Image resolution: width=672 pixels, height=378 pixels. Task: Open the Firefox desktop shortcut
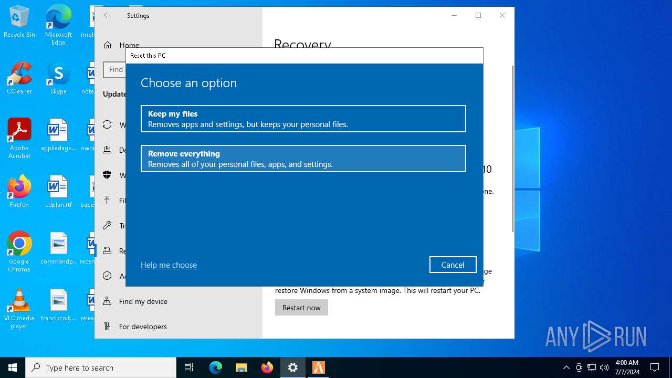point(19,191)
